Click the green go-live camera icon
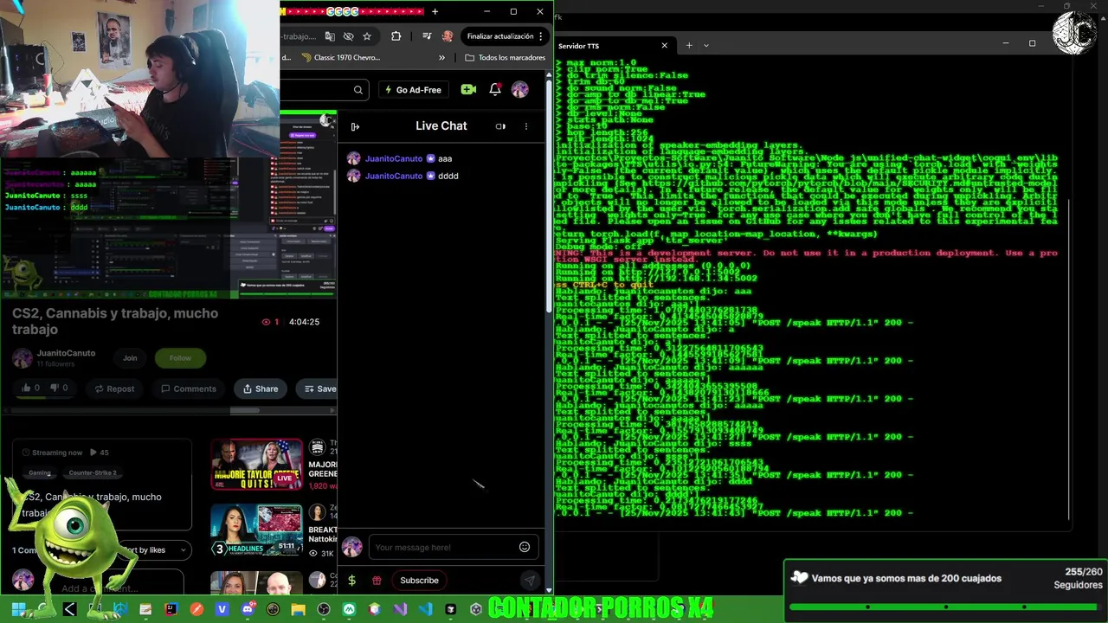1108x623 pixels. point(468,89)
